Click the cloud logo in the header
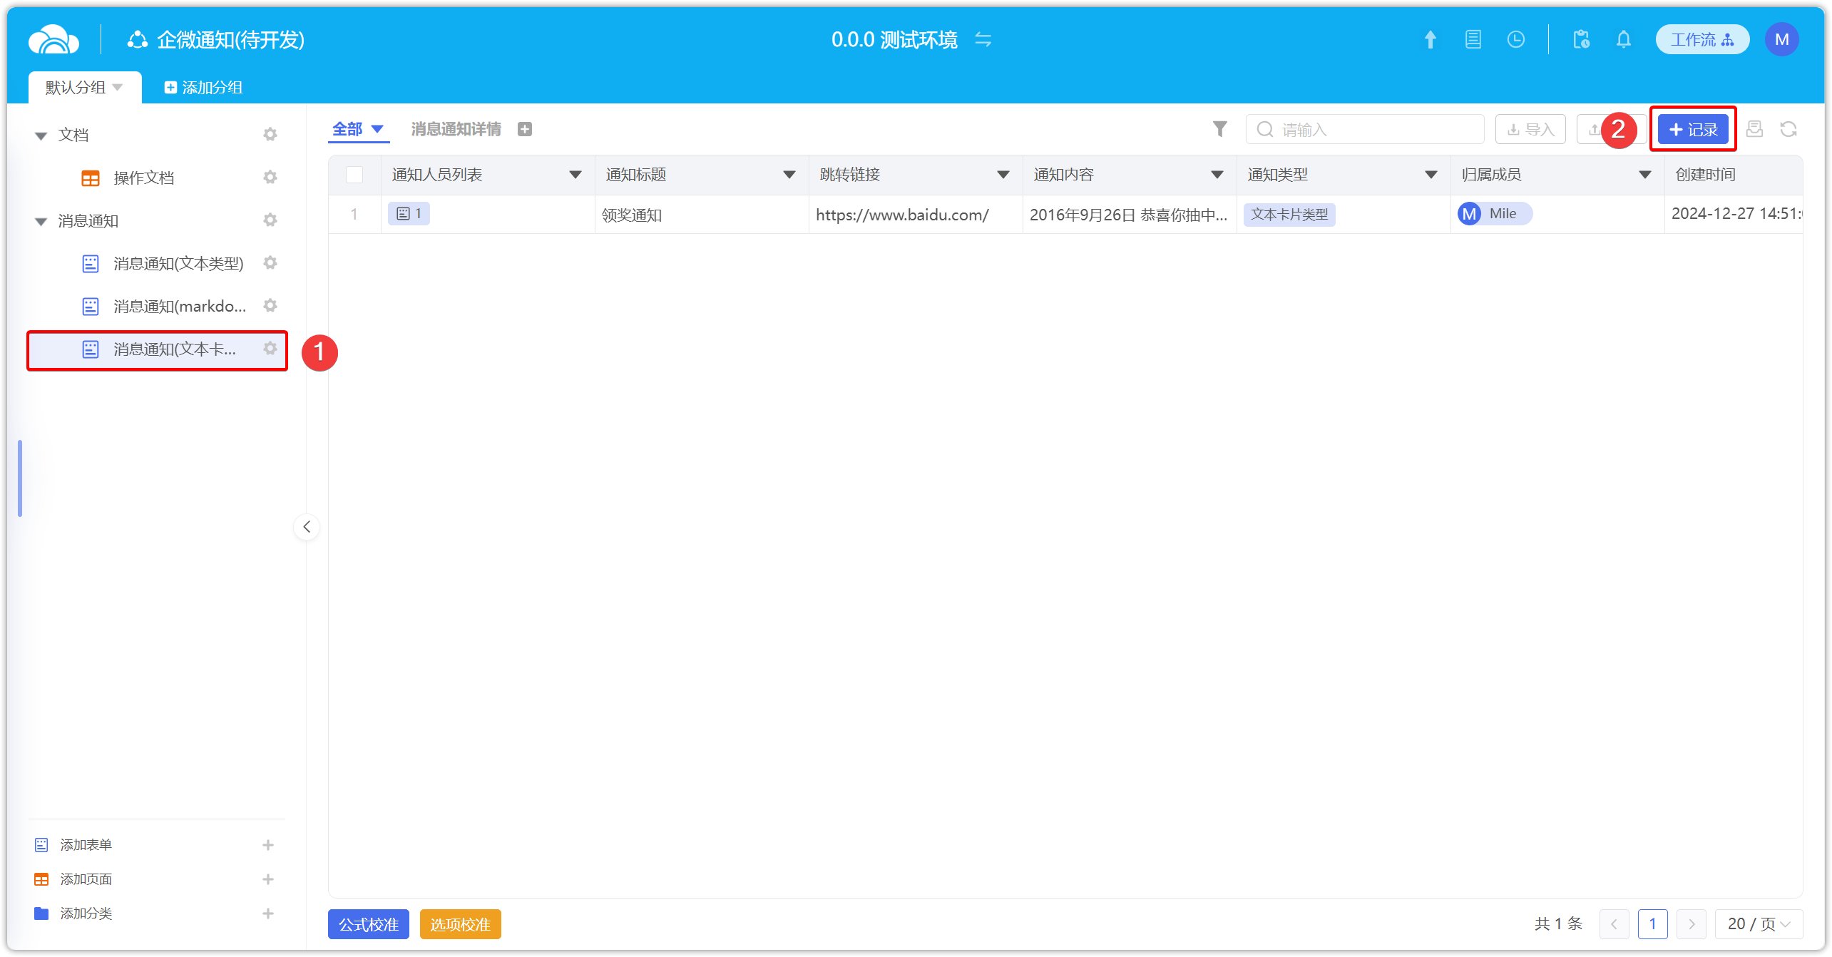Viewport: 1832px width, 957px height. click(53, 39)
